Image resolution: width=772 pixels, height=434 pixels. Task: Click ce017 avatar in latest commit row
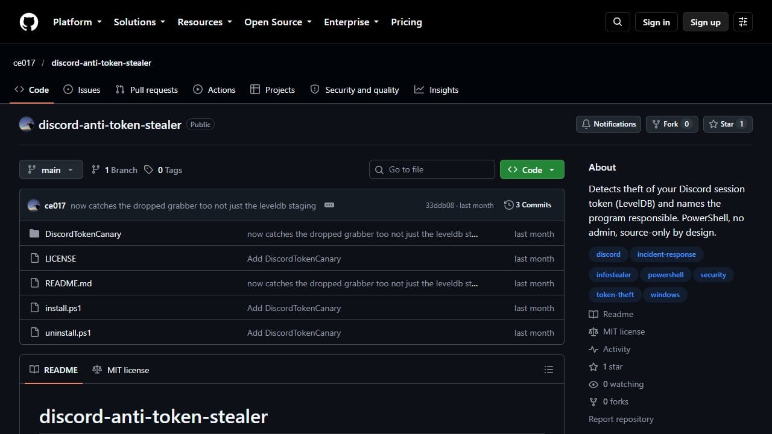(x=34, y=205)
